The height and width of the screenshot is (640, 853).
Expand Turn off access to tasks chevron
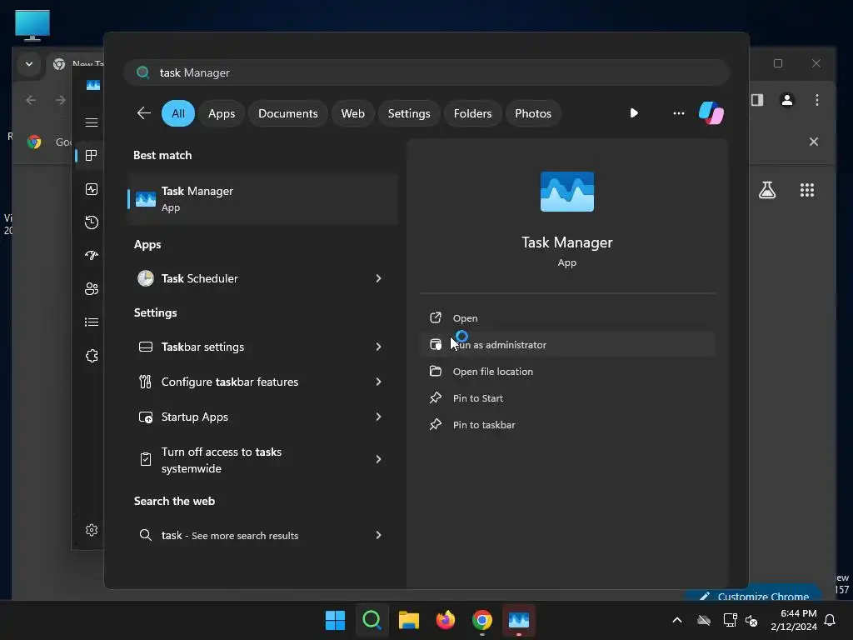[379, 459]
